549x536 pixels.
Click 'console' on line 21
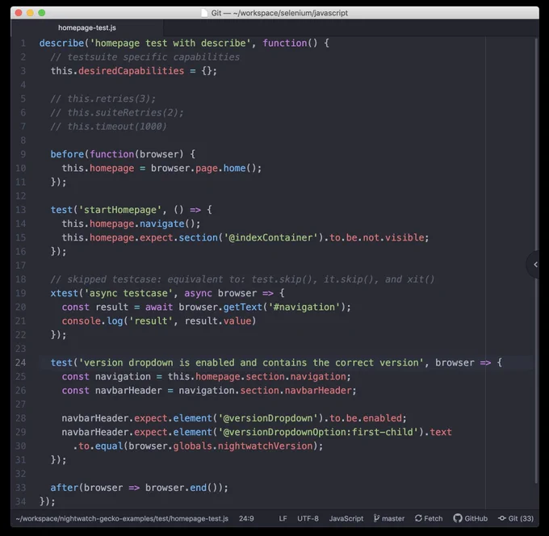pos(82,321)
